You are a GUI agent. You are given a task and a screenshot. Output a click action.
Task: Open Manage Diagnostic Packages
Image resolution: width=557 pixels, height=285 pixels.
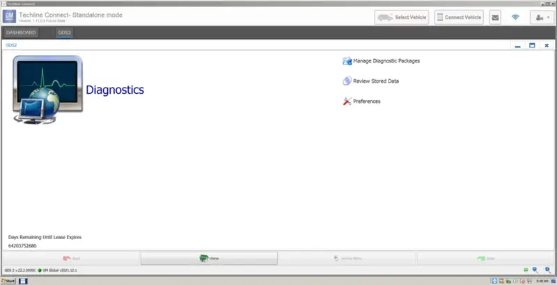[x=381, y=61]
